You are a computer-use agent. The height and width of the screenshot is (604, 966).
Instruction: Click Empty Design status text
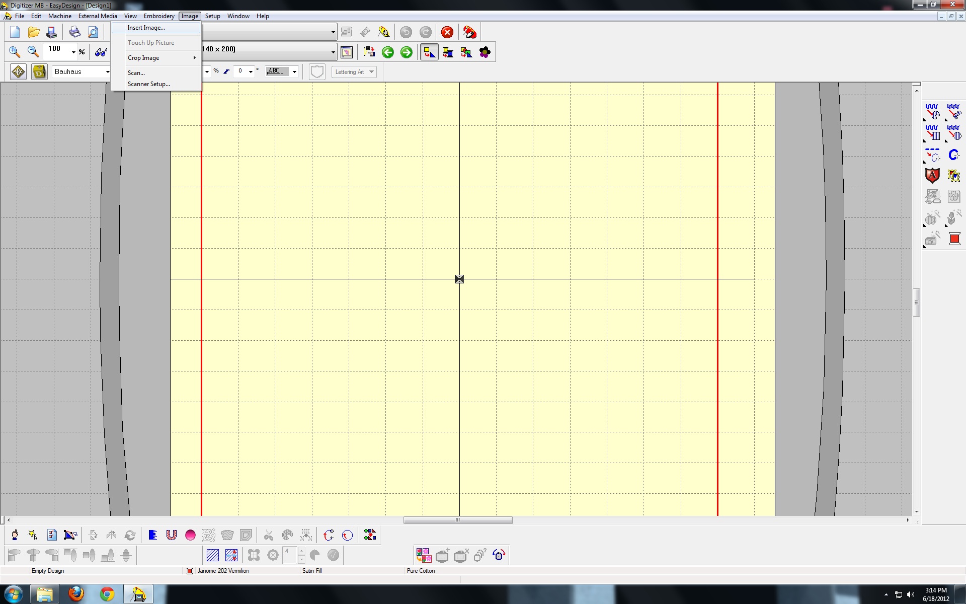click(x=48, y=571)
